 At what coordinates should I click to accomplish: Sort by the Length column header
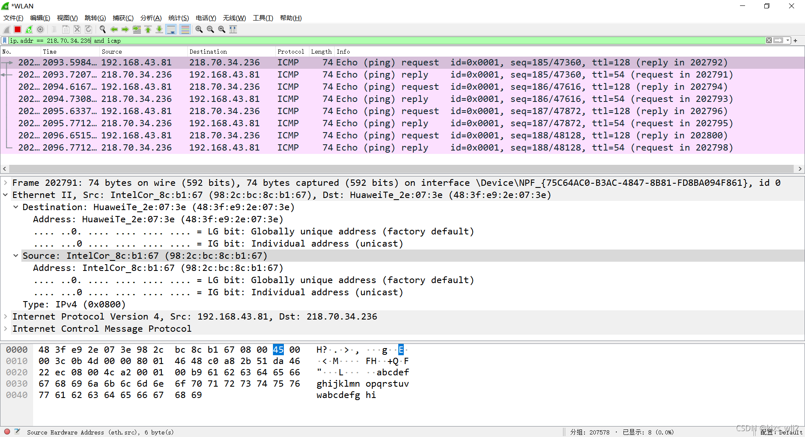322,52
